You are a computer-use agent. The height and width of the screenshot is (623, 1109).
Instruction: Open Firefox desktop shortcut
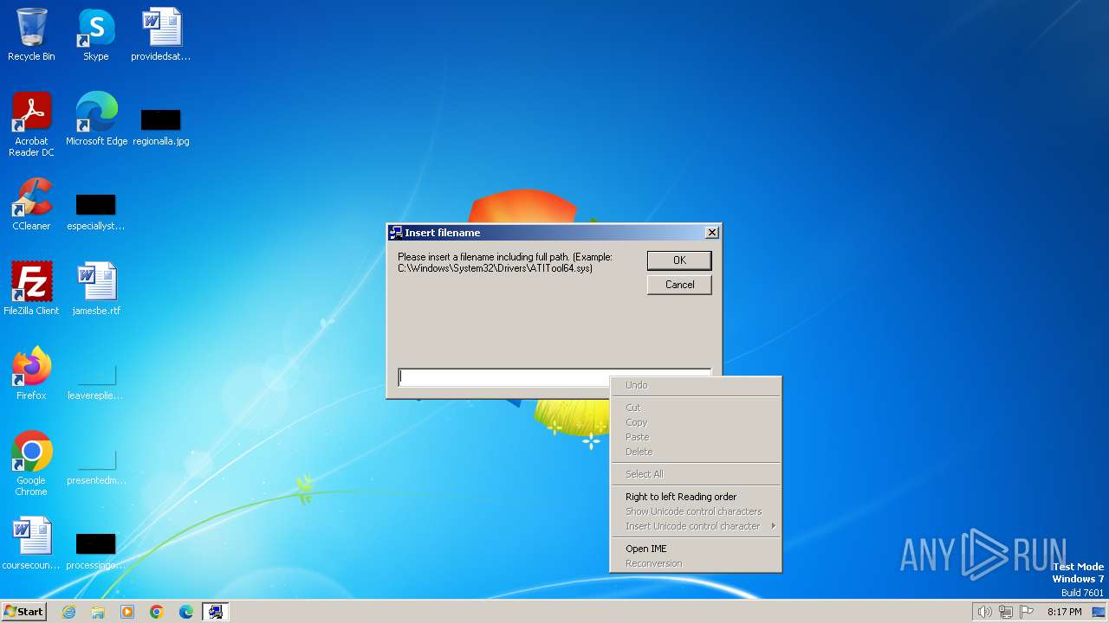[31, 374]
